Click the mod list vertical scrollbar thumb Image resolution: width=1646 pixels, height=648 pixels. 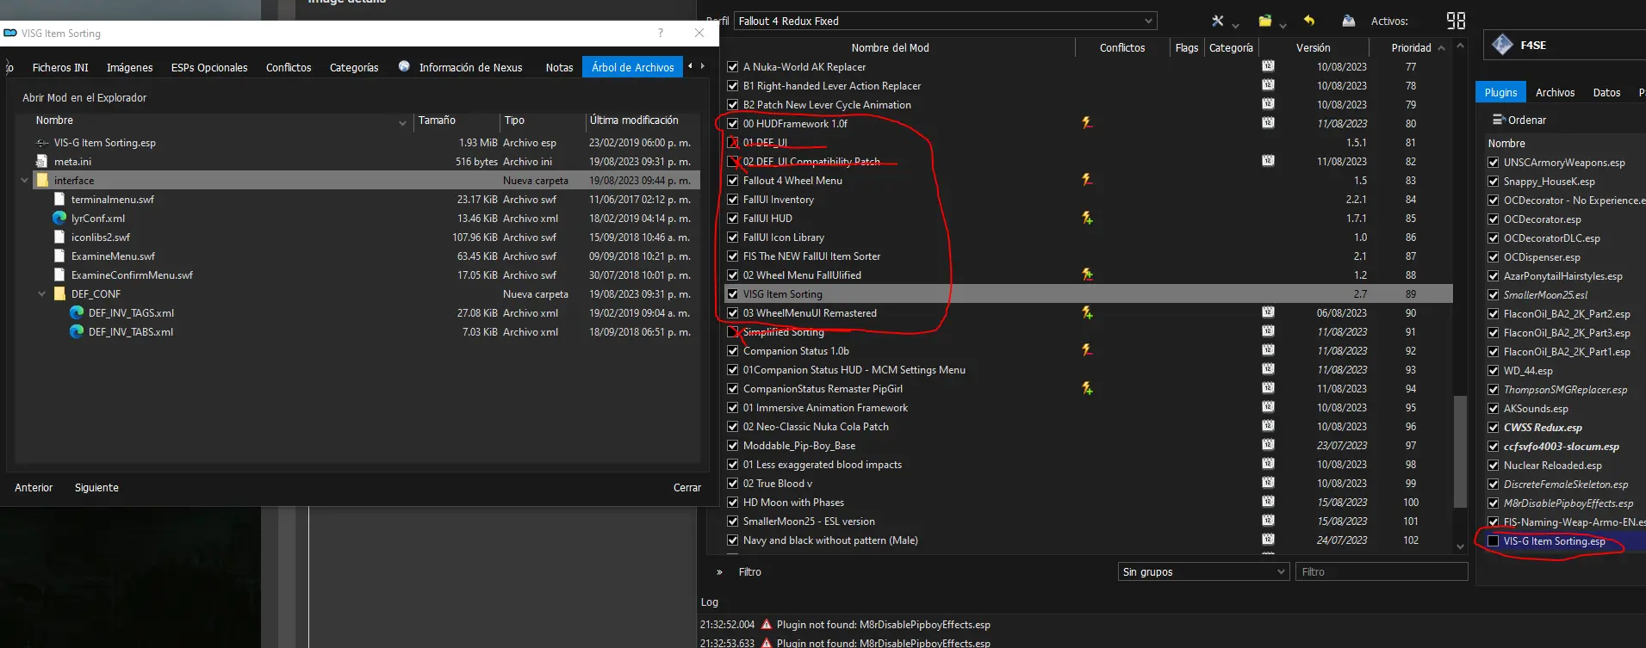click(1460, 451)
